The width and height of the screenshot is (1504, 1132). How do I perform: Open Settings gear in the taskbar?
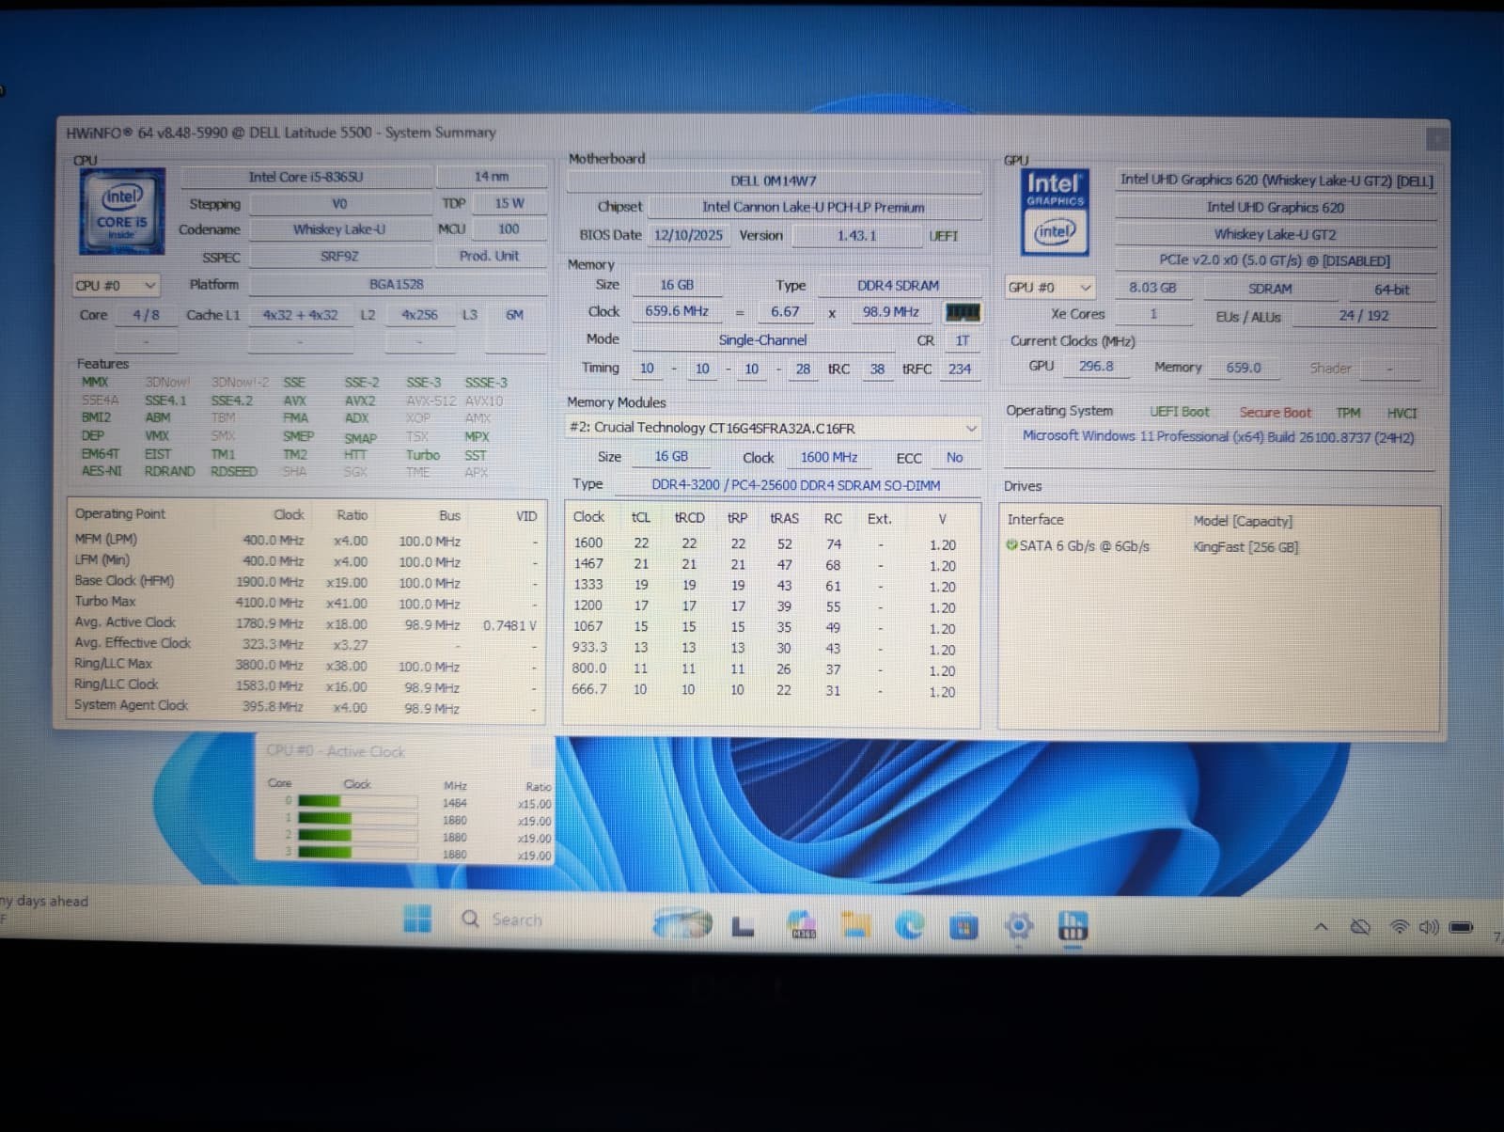[x=1018, y=927]
